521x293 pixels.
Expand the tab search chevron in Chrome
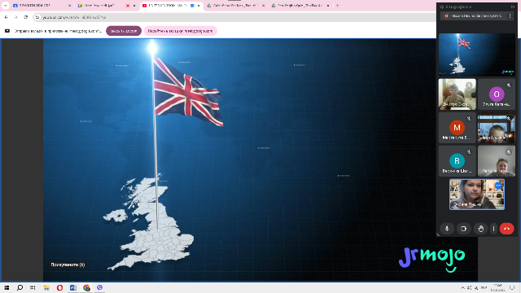[x=6, y=6]
